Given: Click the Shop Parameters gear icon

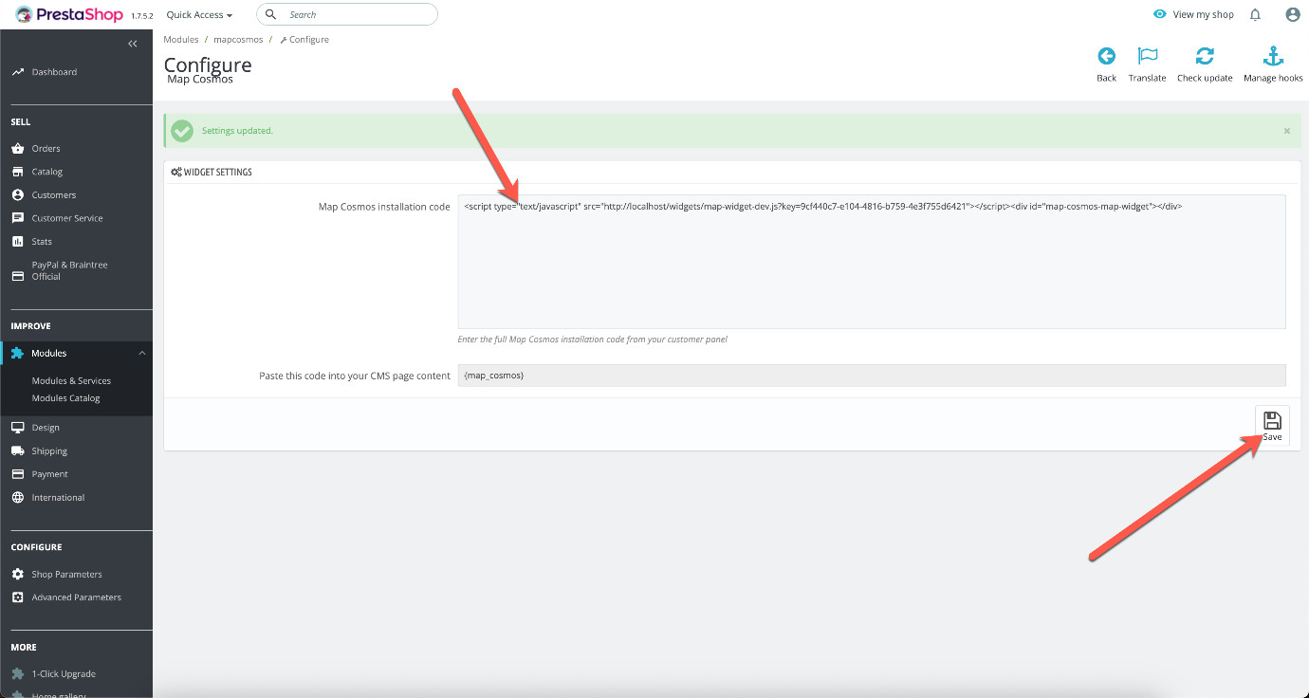Looking at the screenshot, I should point(17,574).
